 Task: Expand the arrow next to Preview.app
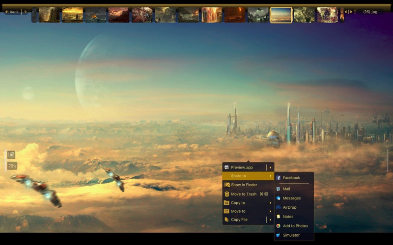(270, 167)
